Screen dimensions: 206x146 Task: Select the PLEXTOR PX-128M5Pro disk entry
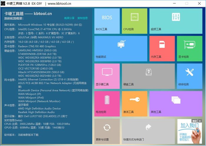pos(39,65)
